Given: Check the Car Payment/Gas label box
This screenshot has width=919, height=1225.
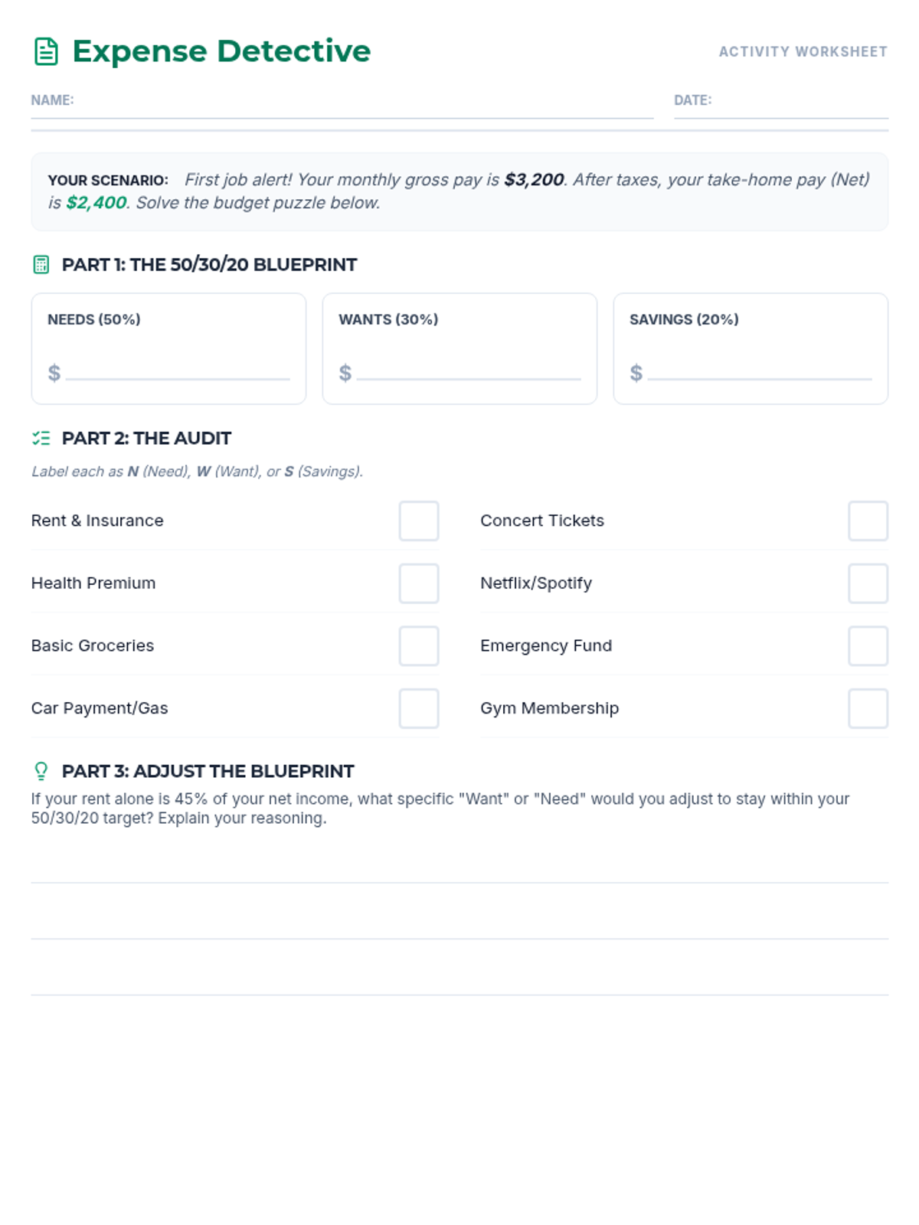Looking at the screenshot, I should (419, 708).
